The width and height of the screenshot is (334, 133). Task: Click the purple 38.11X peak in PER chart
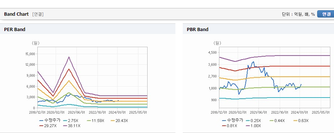[x=69, y=57]
